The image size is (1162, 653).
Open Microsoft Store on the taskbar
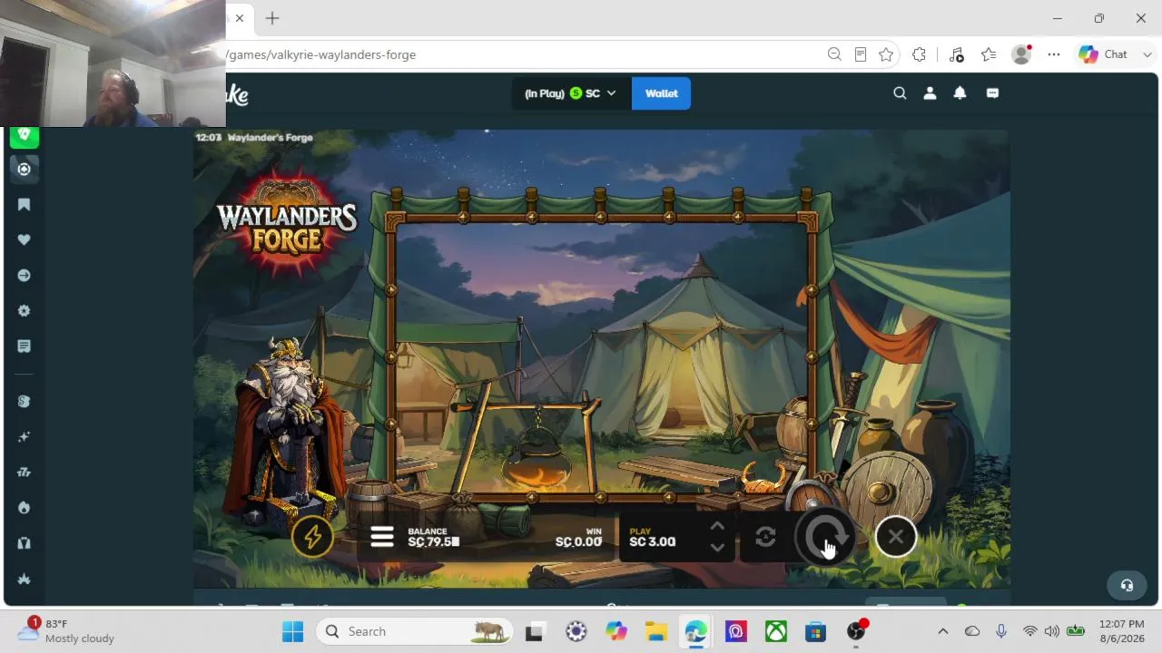click(815, 631)
